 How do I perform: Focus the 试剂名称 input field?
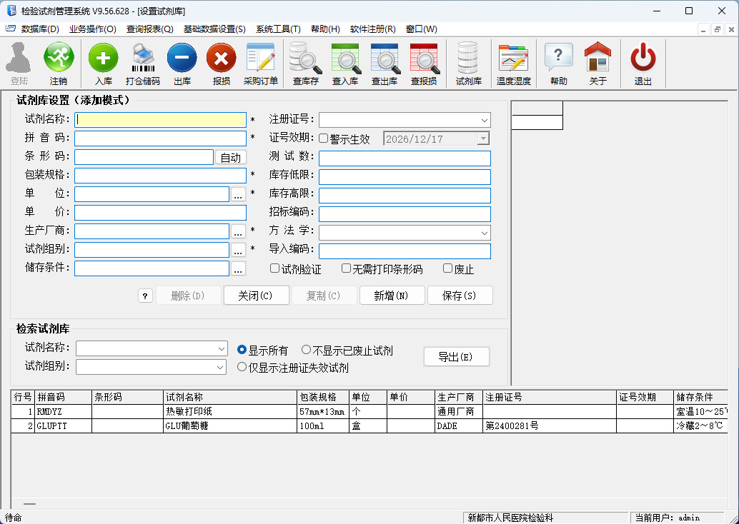pyautogui.click(x=161, y=120)
